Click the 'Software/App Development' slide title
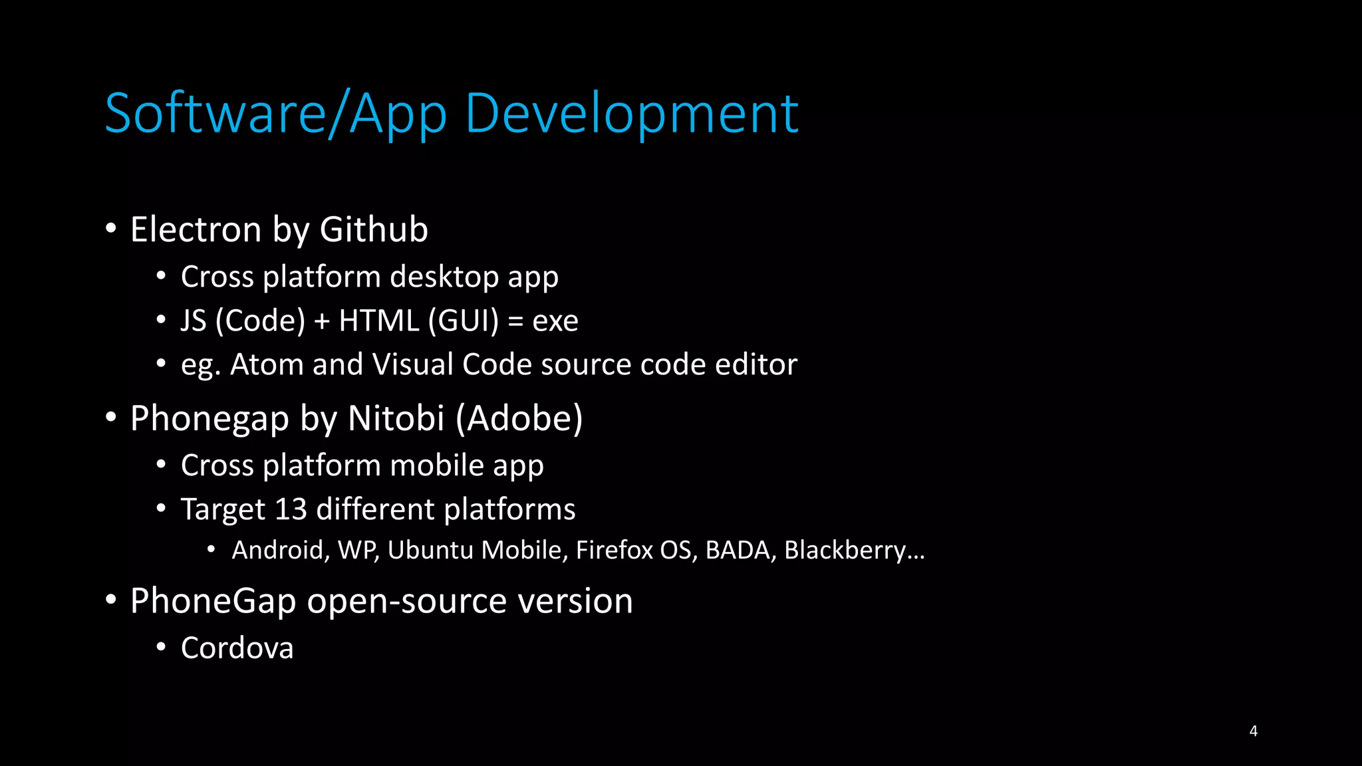The width and height of the screenshot is (1362, 766). (452, 114)
